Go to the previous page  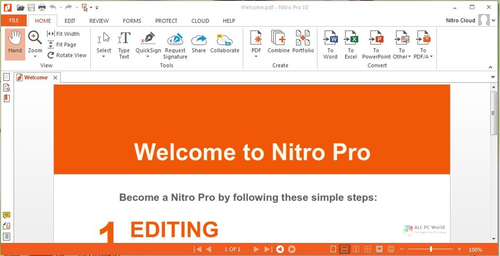(x=208, y=249)
